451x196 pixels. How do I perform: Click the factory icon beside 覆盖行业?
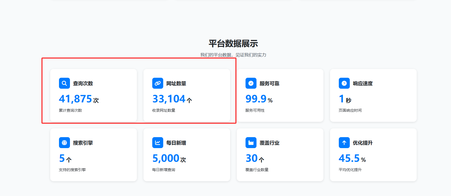(x=251, y=143)
